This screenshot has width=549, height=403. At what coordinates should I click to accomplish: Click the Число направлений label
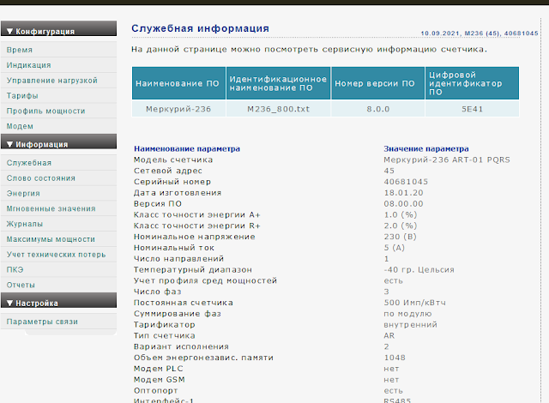(x=178, y=259)
